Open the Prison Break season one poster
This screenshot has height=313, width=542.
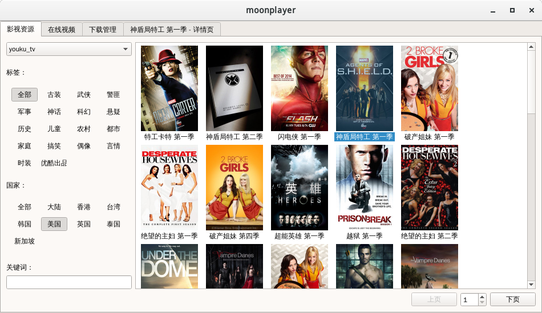365,188
